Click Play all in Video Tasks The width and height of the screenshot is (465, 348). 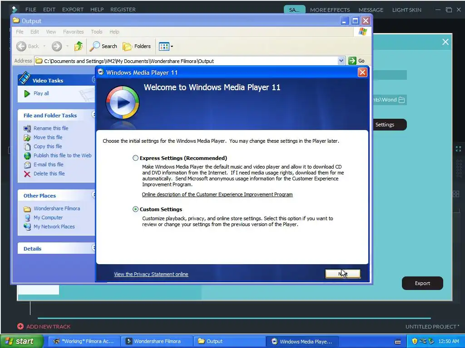click(41, 93)
